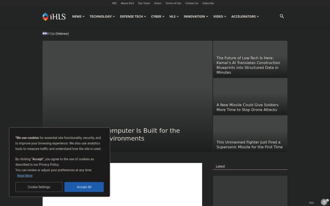This screenshot has height=206, width=330.
Task: Expand the VIDEO dropdown menu
Action: [x=220, y=16]
